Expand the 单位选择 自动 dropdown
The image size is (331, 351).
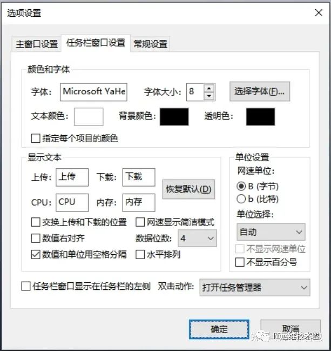pyautogui.click(x=271, y=231)
